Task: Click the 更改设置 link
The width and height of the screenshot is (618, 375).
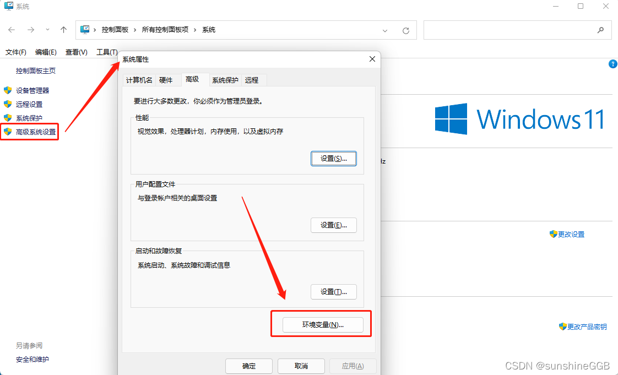Action: (x=571, y=235)
